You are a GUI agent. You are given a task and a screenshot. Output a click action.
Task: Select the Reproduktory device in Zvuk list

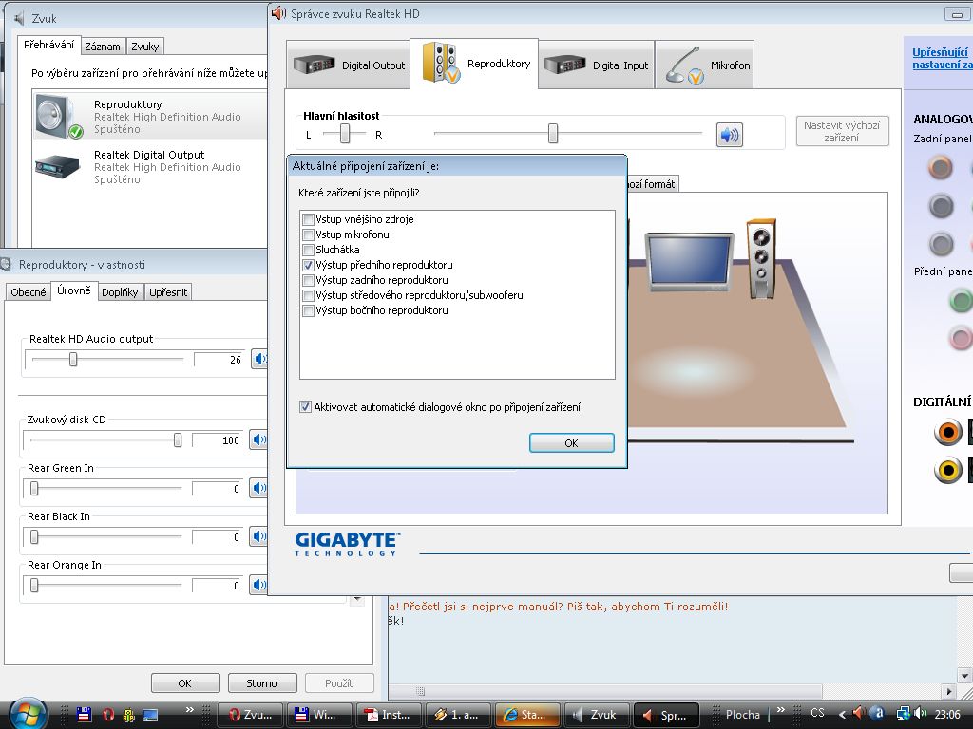coord(150,117)
